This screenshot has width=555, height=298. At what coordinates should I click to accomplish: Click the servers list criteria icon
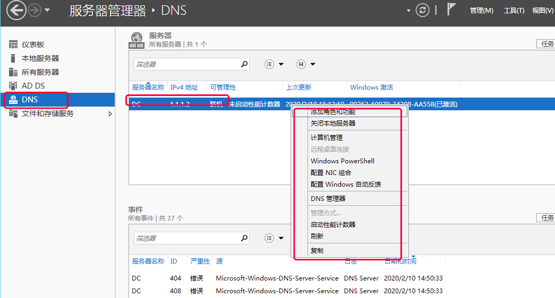[269, 64]
